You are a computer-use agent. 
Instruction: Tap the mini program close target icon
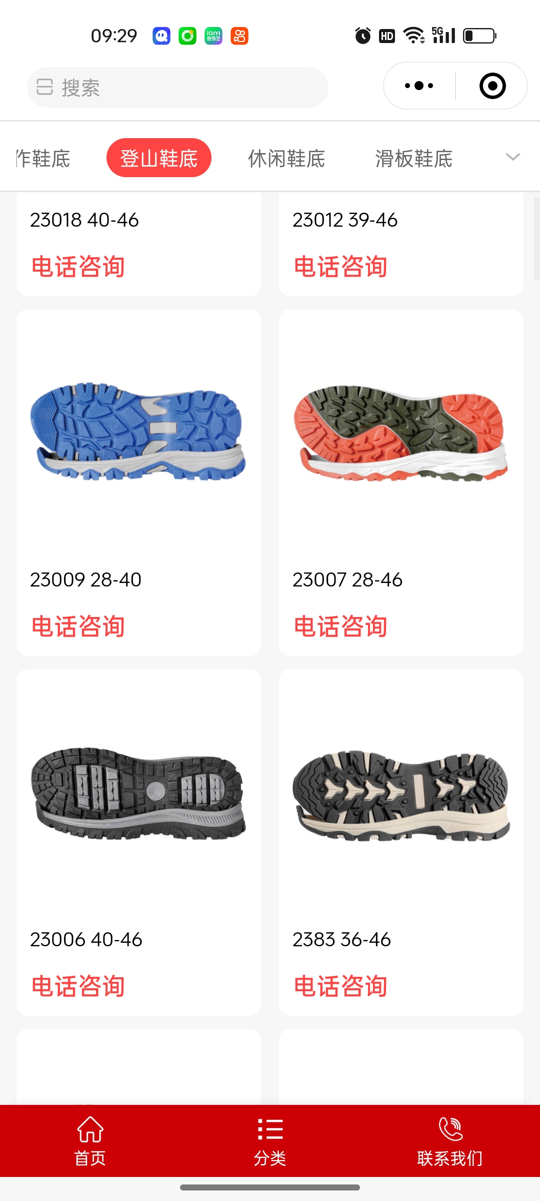[492, 86]
